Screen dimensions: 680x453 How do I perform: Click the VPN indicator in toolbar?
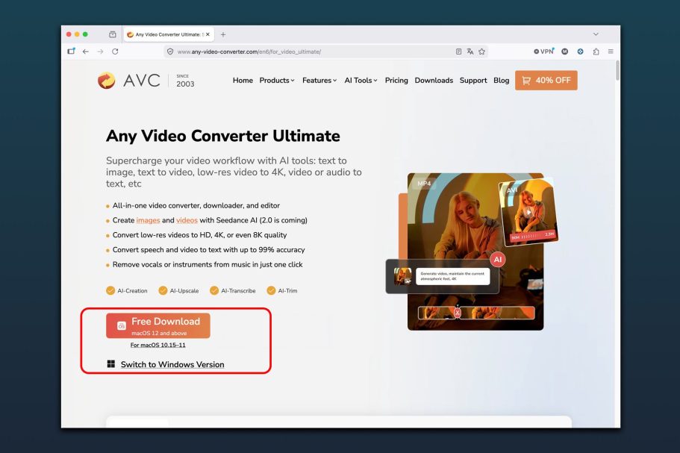pos(544,51)
